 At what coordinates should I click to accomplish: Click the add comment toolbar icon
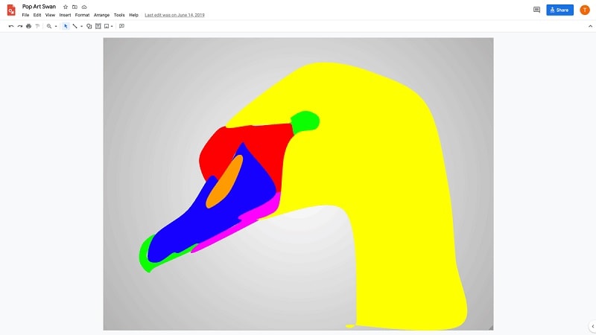tap(121, 26)
